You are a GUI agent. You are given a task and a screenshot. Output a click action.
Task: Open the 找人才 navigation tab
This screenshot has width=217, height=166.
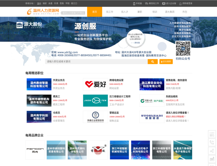(125, 12)
